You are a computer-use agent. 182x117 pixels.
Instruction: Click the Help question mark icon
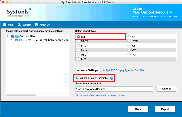point(4,25)
